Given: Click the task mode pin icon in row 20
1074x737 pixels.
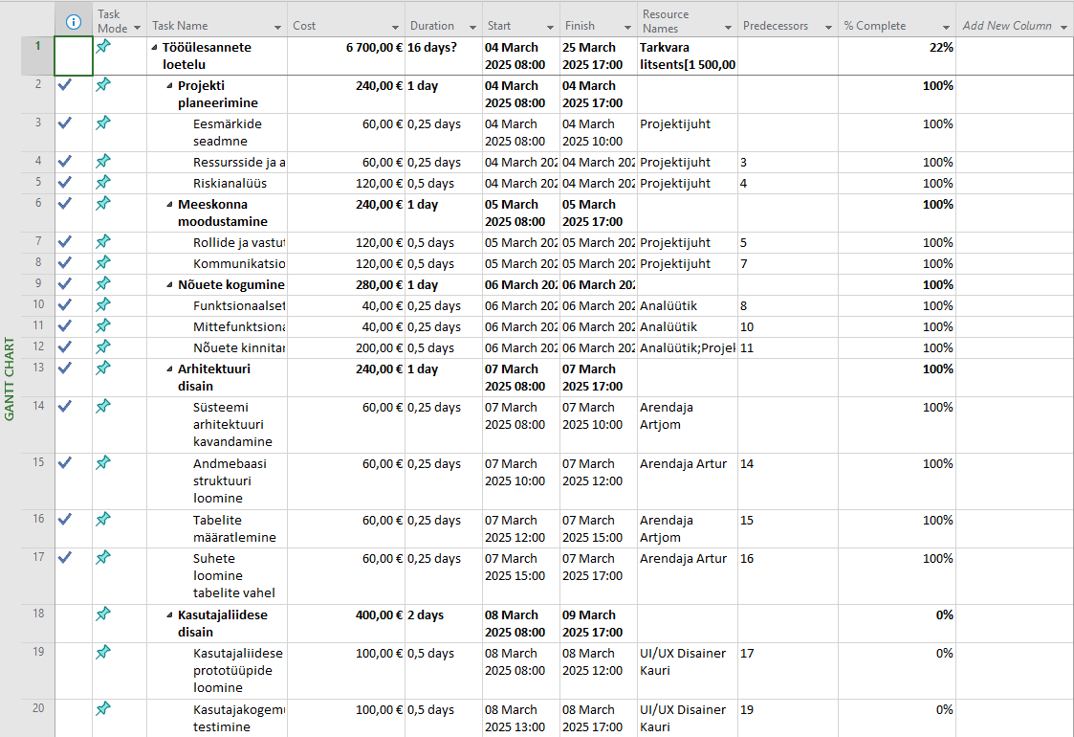Looking at the screenshot, I should [x=103, y=709].
